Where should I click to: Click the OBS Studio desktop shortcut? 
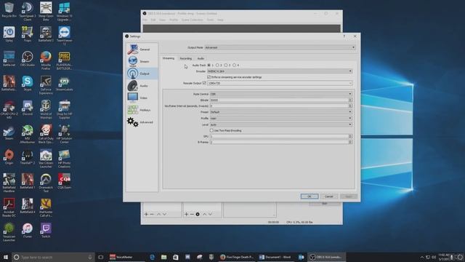[x=28, y=58]
